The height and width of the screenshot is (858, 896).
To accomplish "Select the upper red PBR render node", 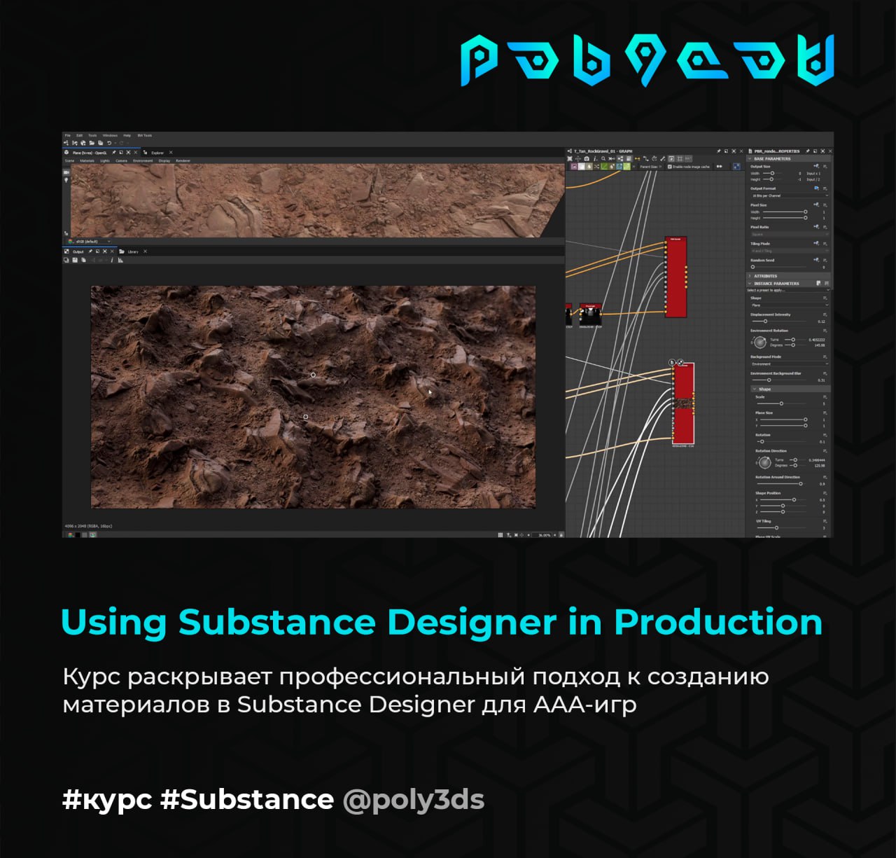I will pos(676,277).
